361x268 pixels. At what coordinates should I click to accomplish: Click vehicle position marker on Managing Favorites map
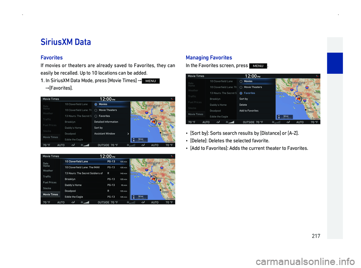point(298,99)
